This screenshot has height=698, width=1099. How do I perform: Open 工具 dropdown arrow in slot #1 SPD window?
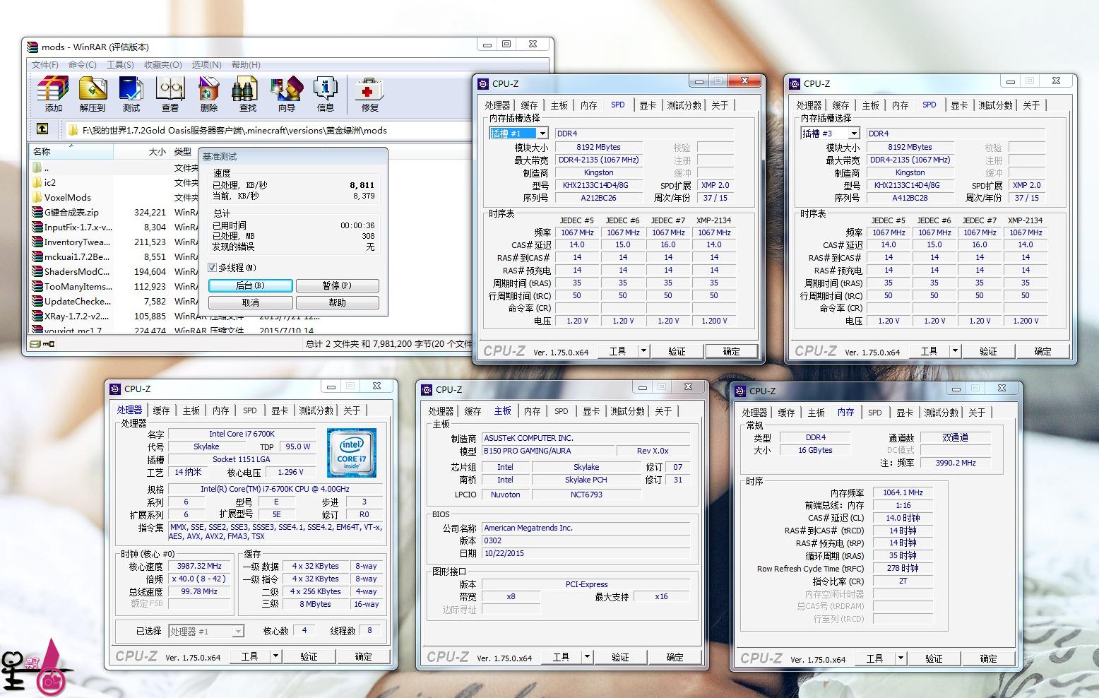[x=643, y=351]
